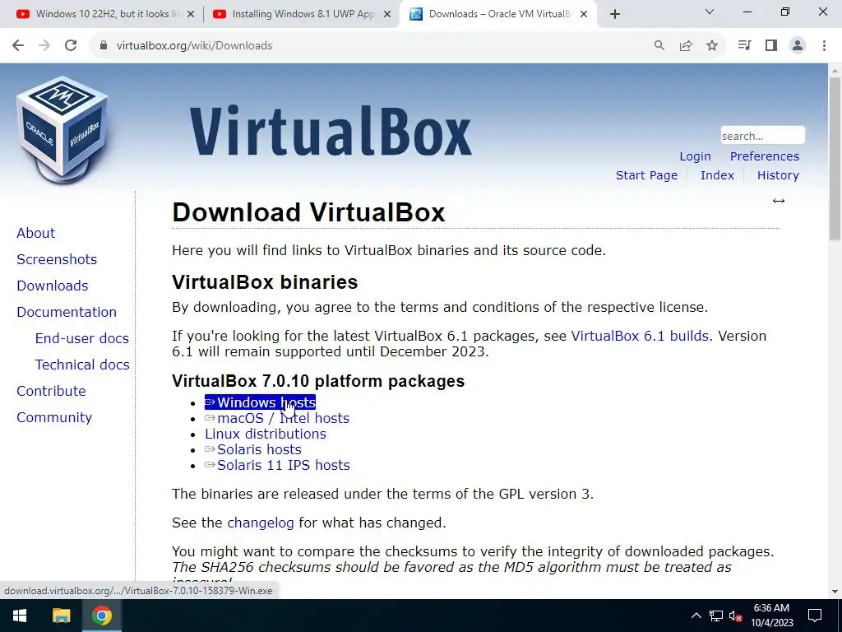
Task: Click the muted volume tray icon
Action: [x=736, y=616]
